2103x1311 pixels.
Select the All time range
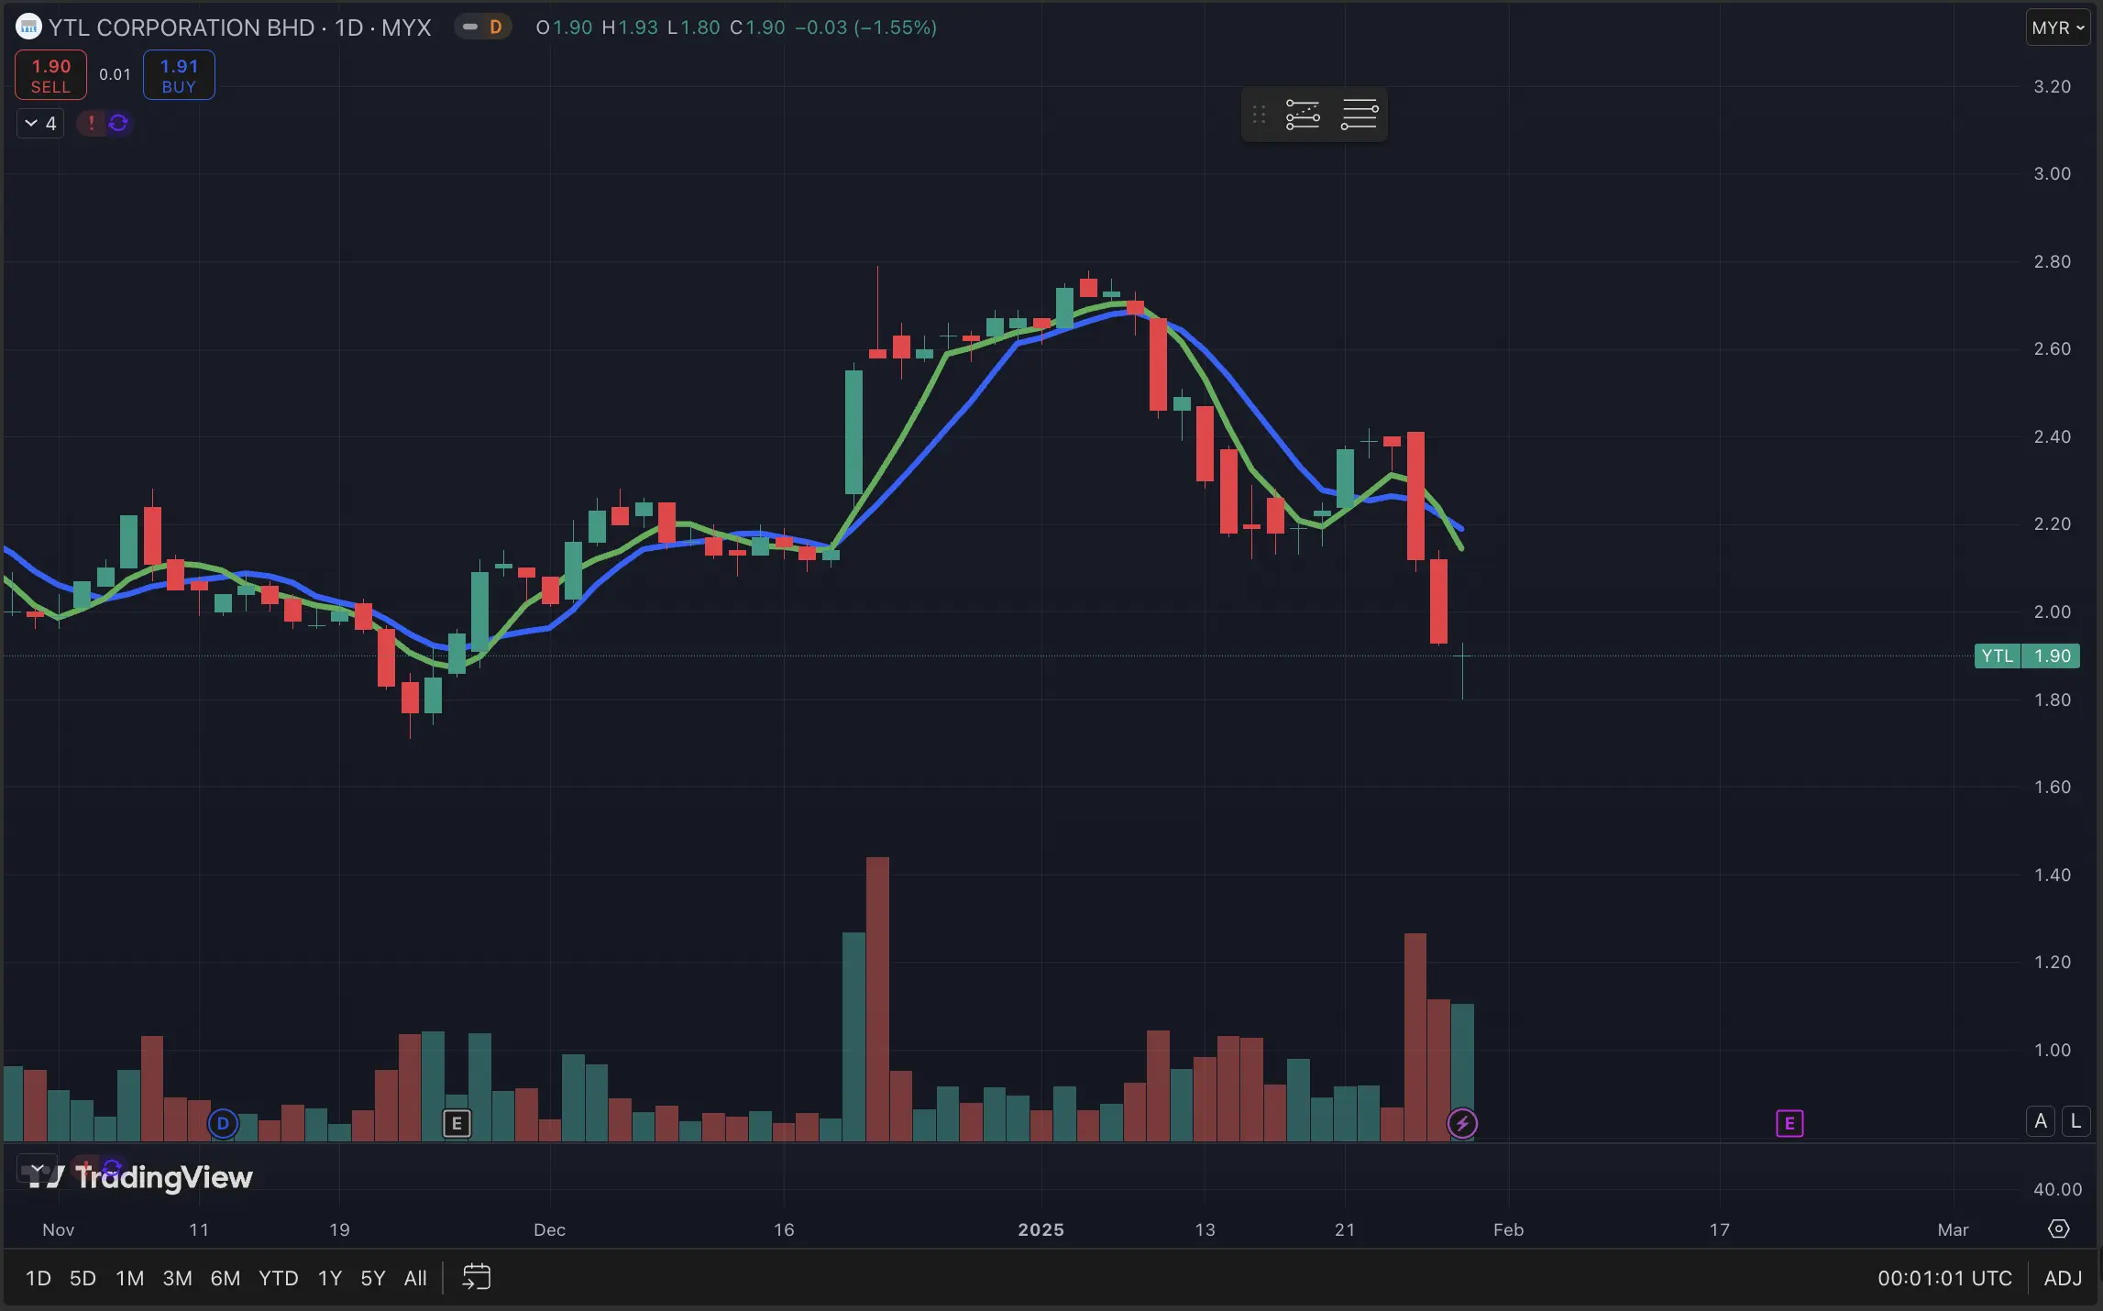(415, 1278)
